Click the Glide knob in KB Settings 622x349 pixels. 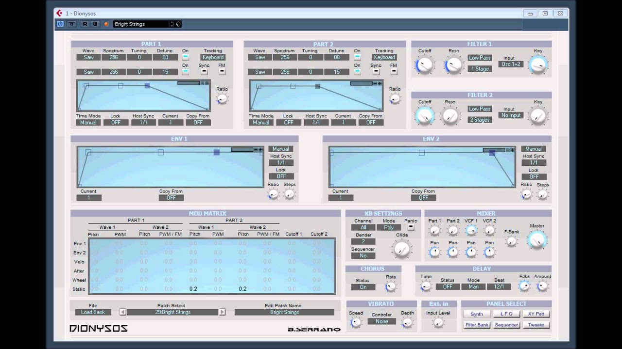pos(402,249)
